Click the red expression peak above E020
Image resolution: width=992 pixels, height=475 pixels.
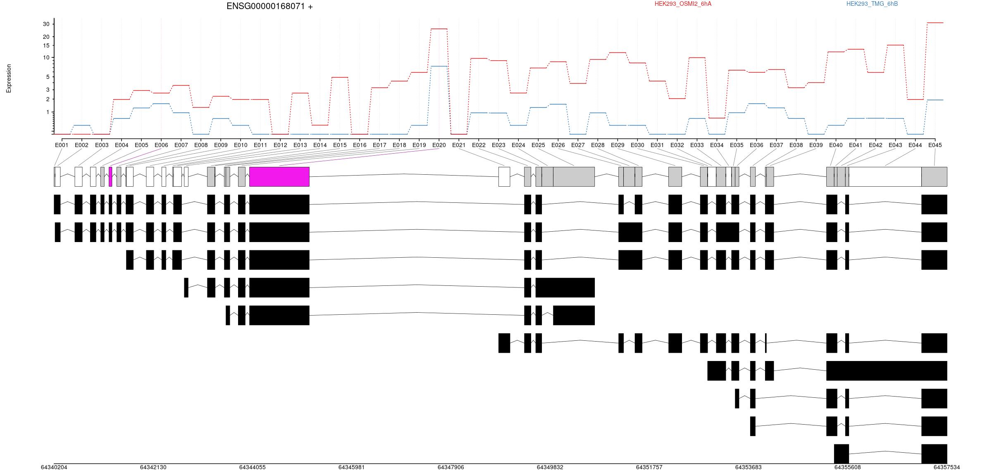tap(439, 29)
